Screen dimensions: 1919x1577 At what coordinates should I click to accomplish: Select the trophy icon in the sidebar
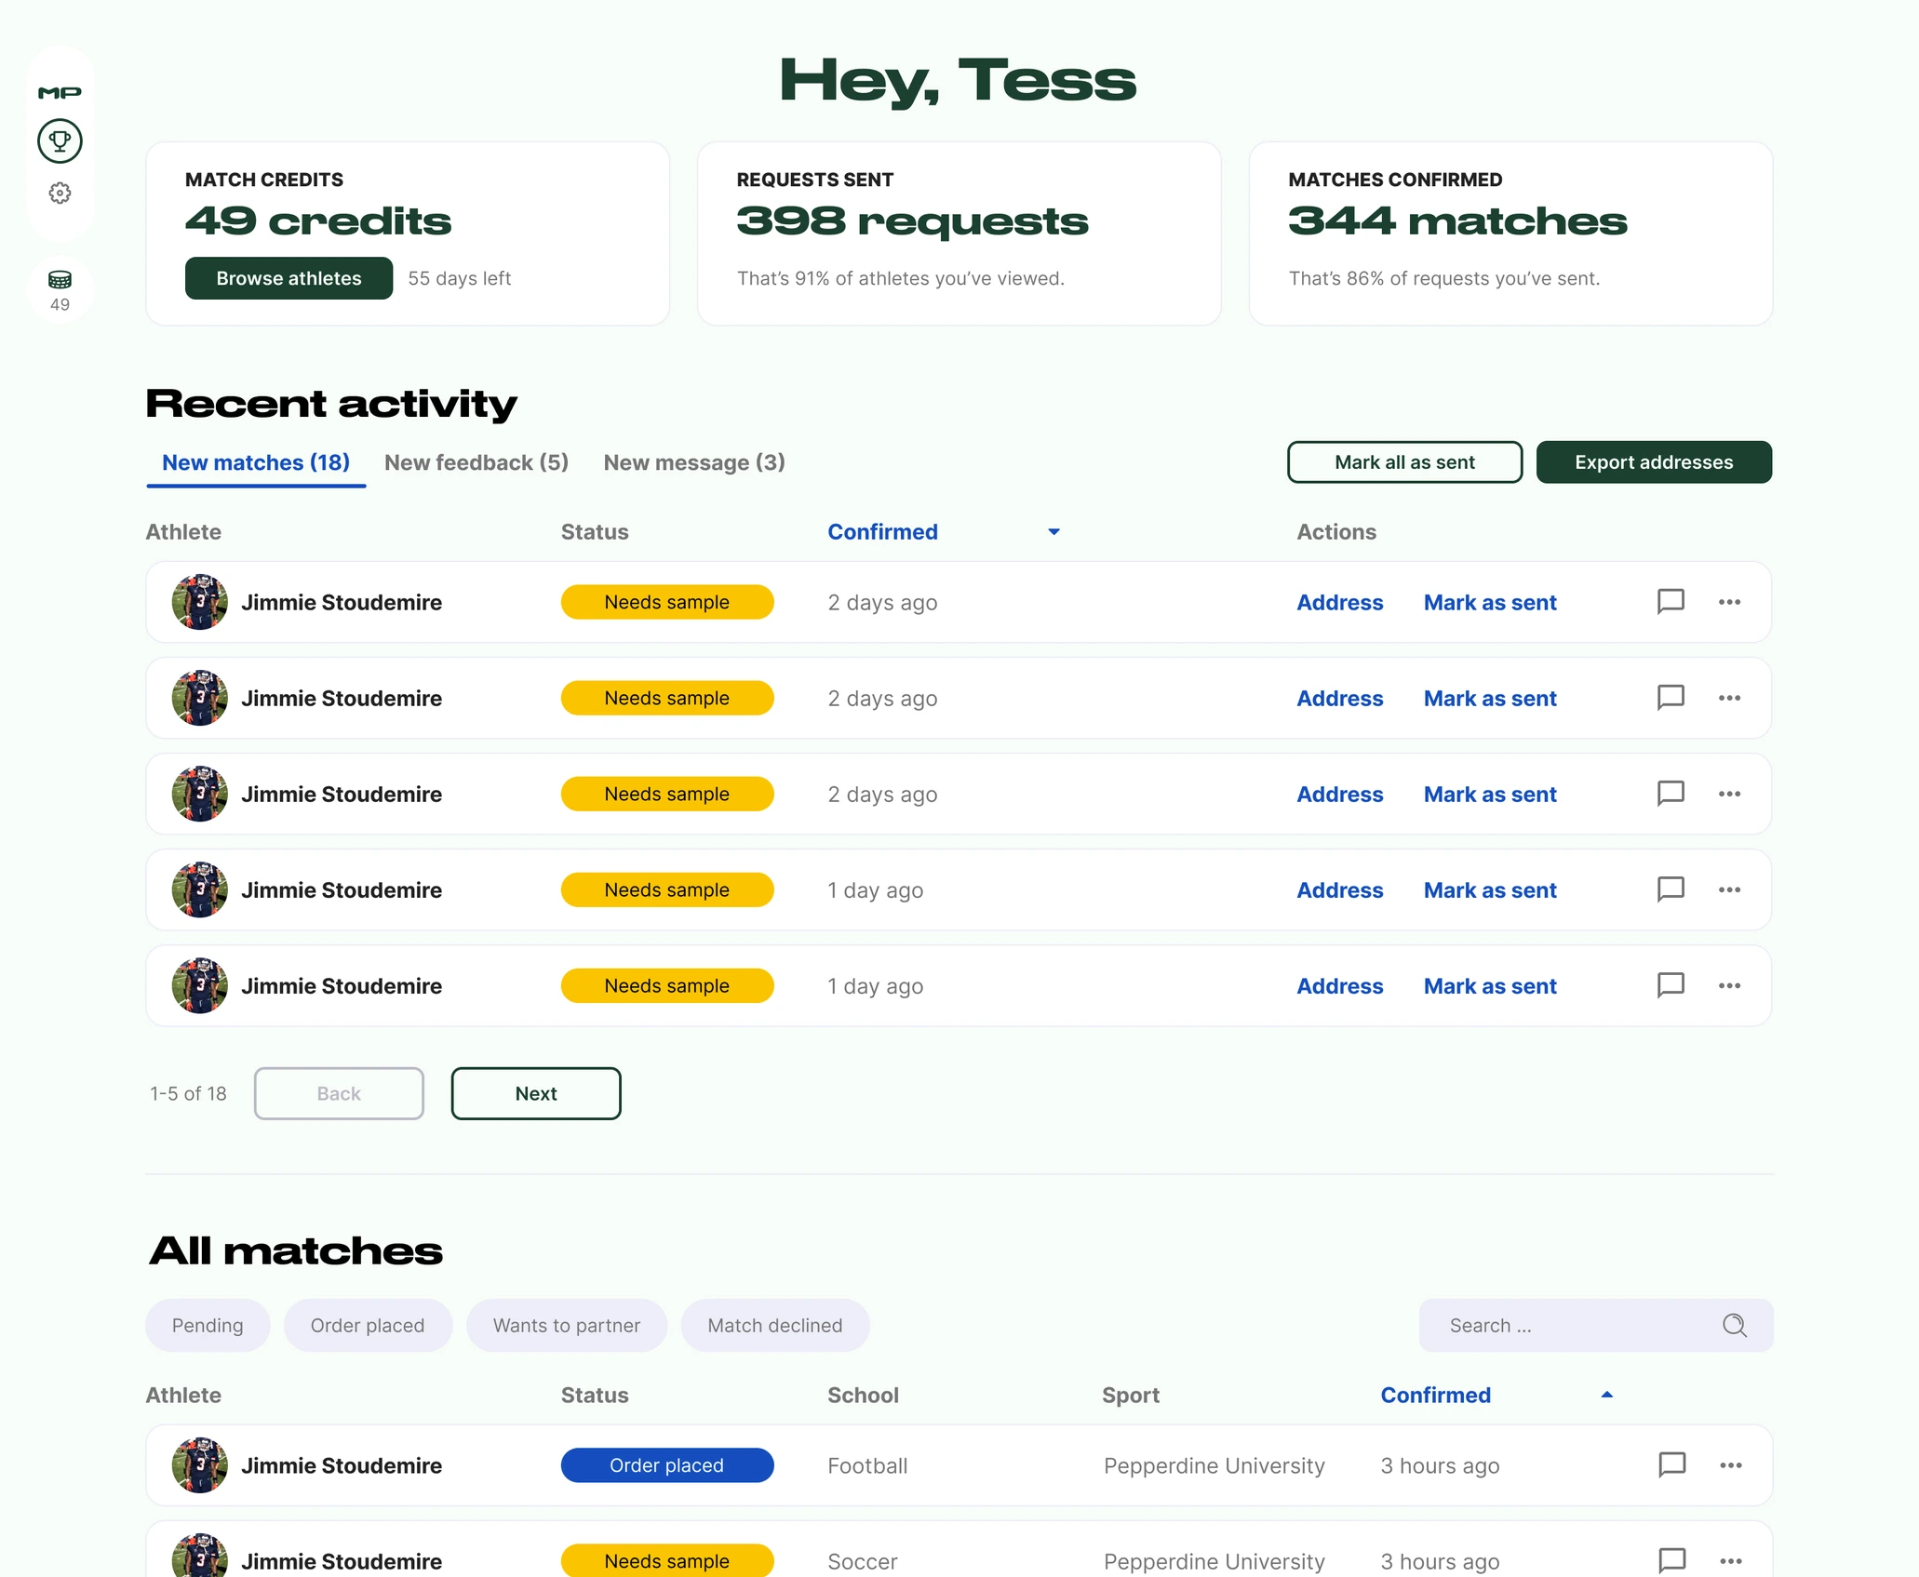60,140
